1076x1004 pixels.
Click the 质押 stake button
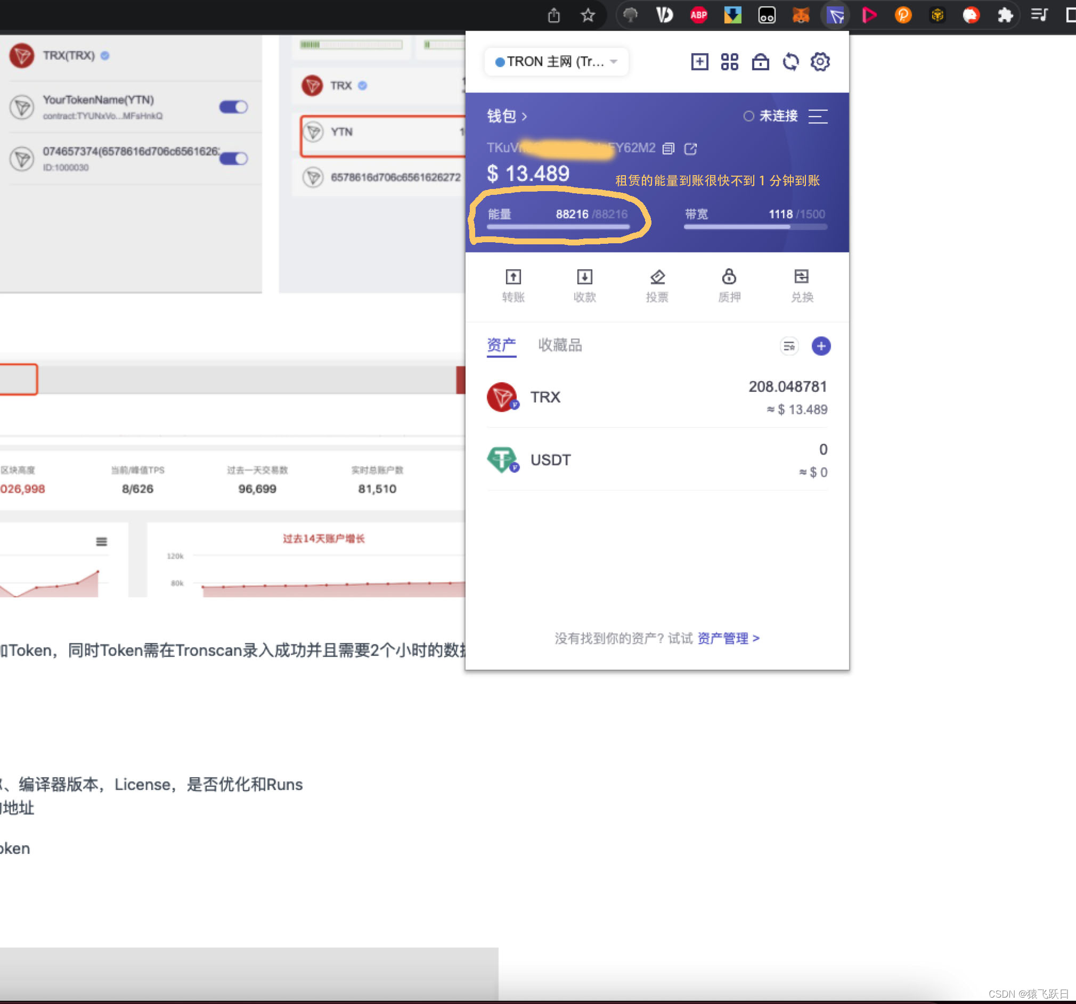click(729, 286)
